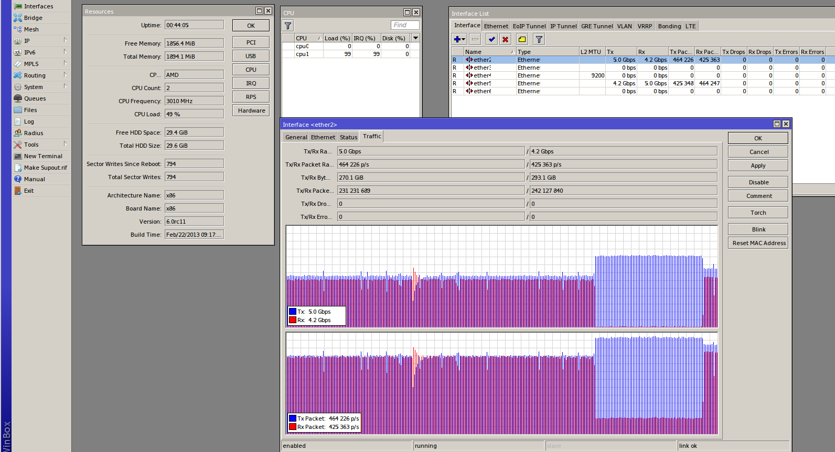
Task: Expand the IP submenu arrow
Action: click(65, 40)
